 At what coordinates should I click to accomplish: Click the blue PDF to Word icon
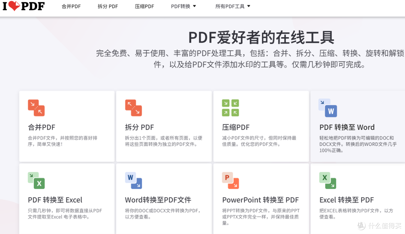coord(328,108)
